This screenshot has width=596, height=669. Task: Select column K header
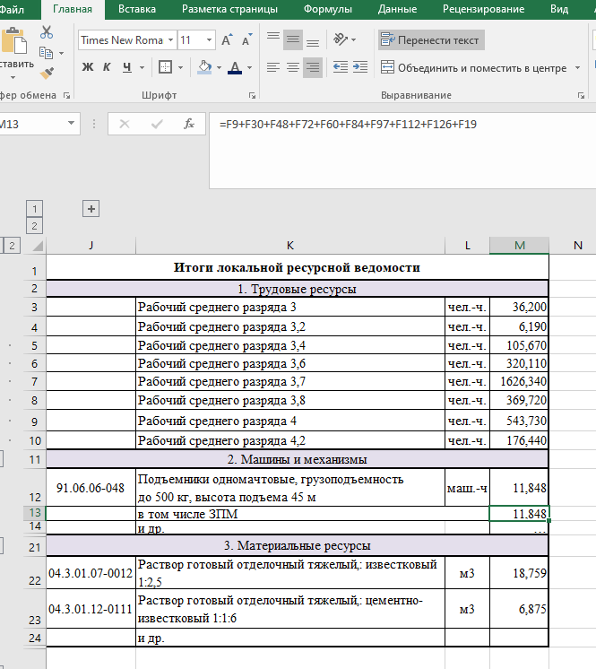[x=290, y=246]
